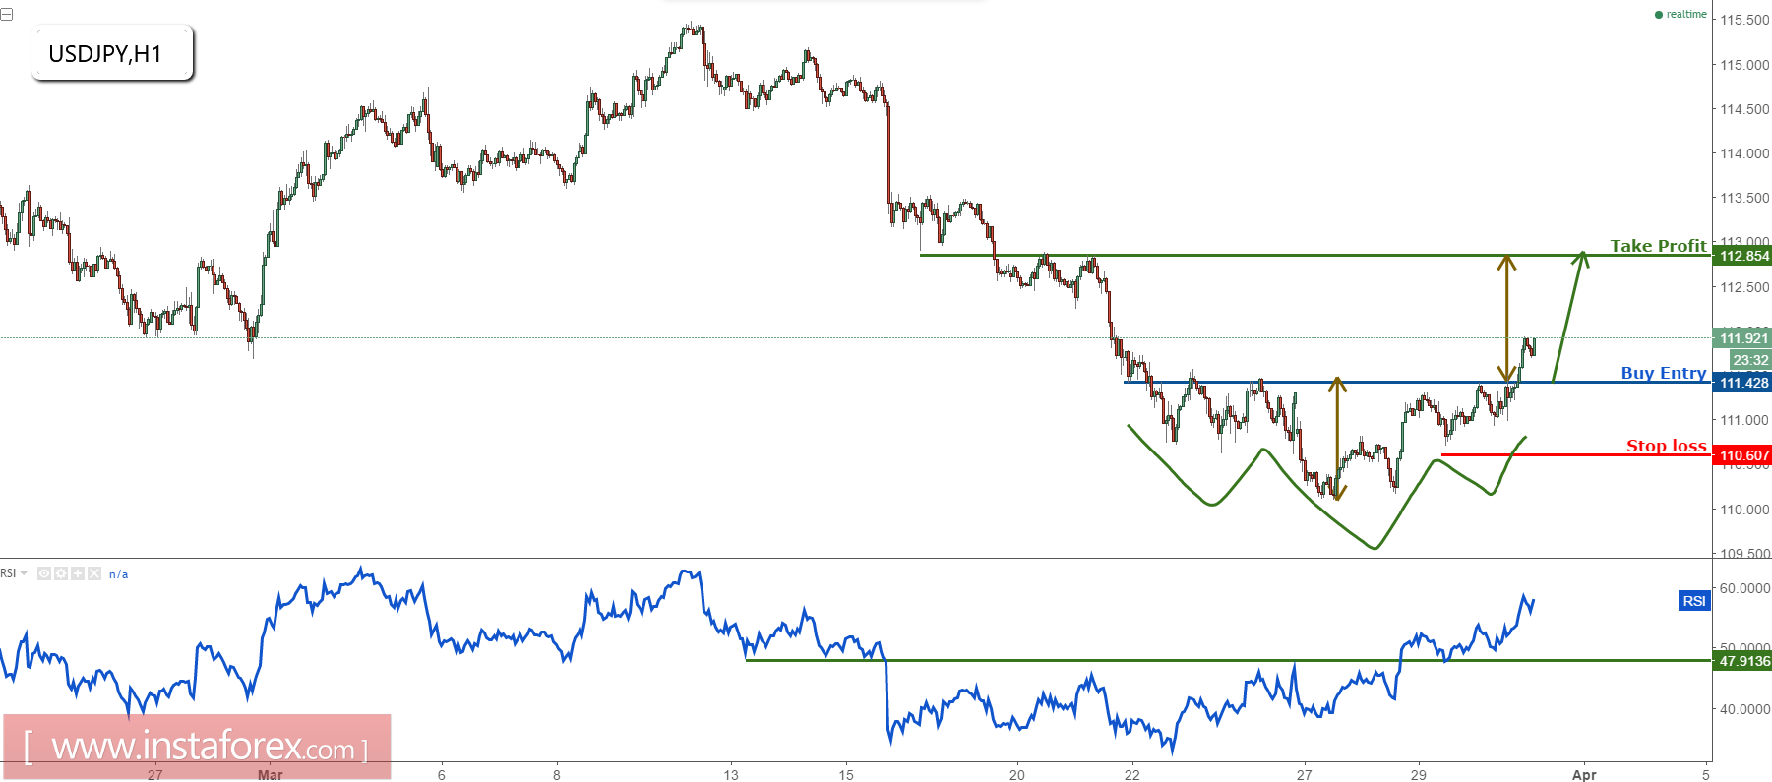1772x782 pixels.
Task: Select the Take Profit 112.854 price tag
Action: [1743, 256]
